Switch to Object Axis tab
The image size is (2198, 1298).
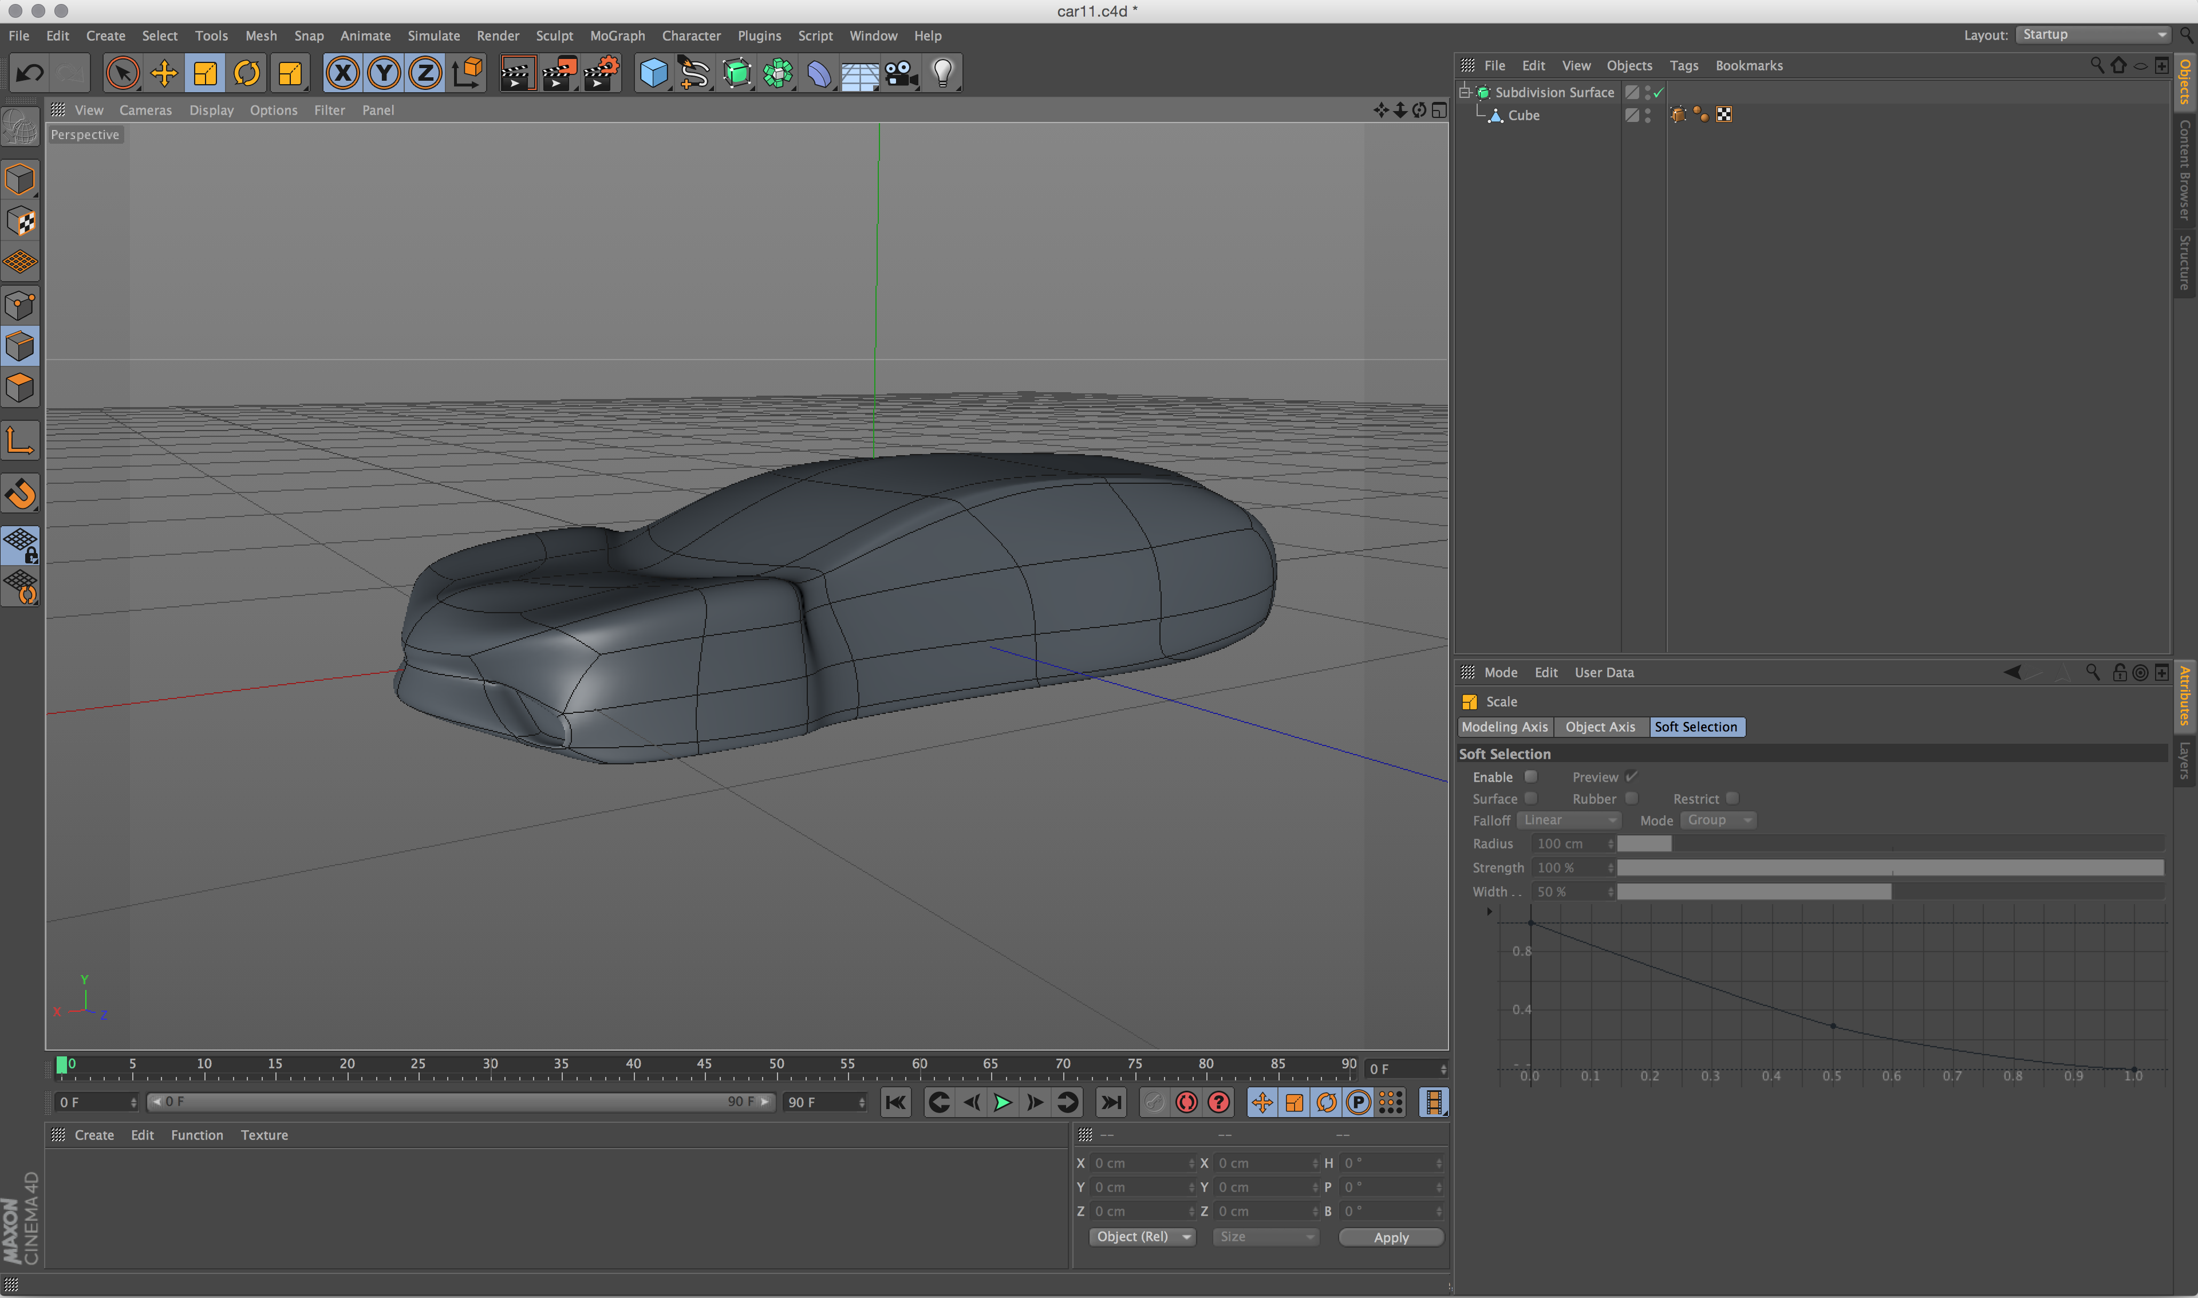1601,727
